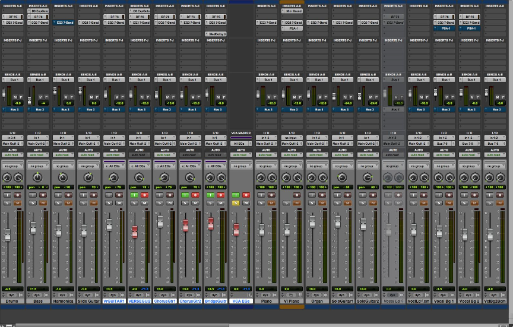Open the VCA Master 'All EGs' group selector
Image resolution: width=513 pixels, height=327 pixels.
pos(241,144)
